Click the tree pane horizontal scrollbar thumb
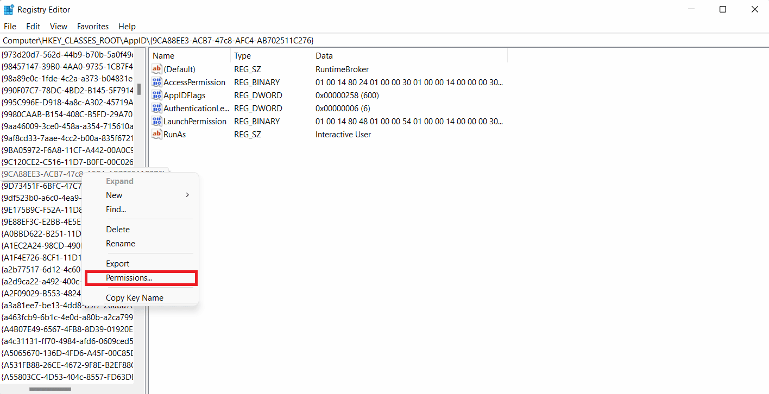Image resolution: width=769 pixels, height=394 pixels. tap(51, 389)
